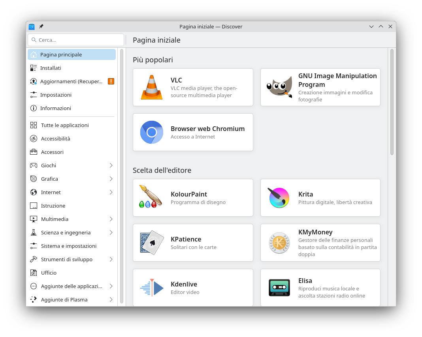Screen dimensions: 422x337
Task: Click the KMyMoney coin icon
Action: (279, 243)
